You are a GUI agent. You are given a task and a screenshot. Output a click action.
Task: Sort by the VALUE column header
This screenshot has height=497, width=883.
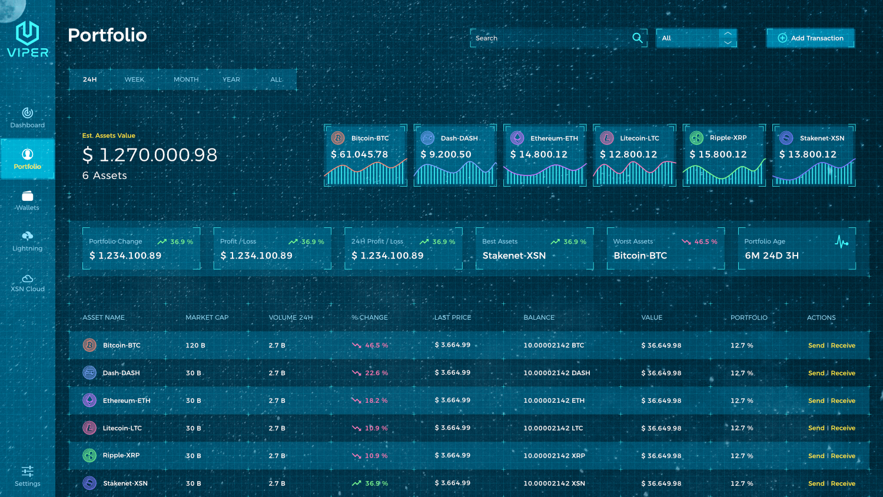tap(652, 317)
